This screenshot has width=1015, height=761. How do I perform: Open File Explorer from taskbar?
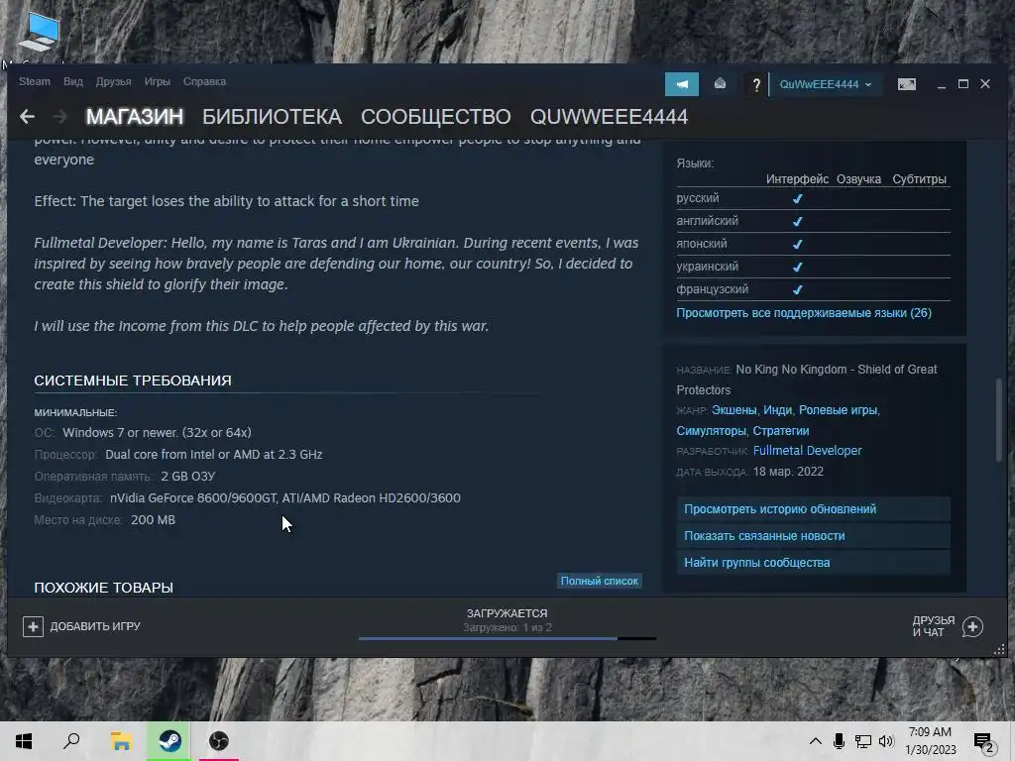click(121, 741)
